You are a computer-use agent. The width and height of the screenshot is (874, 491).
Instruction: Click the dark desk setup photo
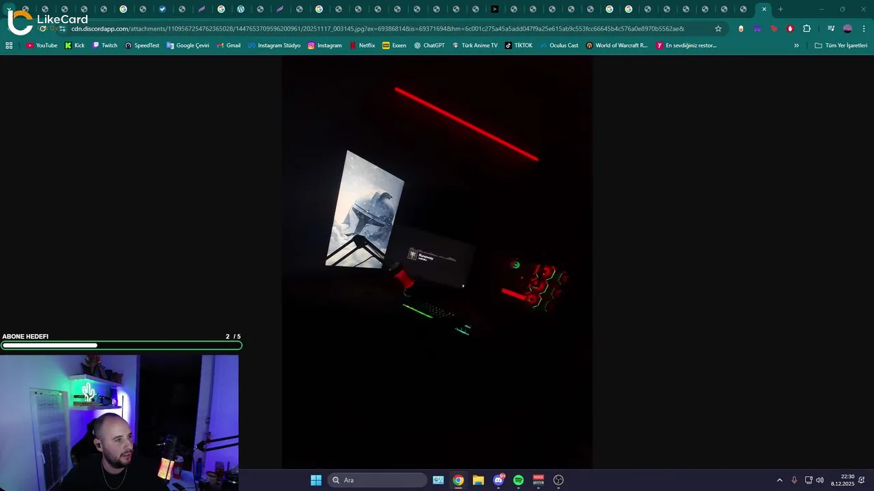click(437, 262)
